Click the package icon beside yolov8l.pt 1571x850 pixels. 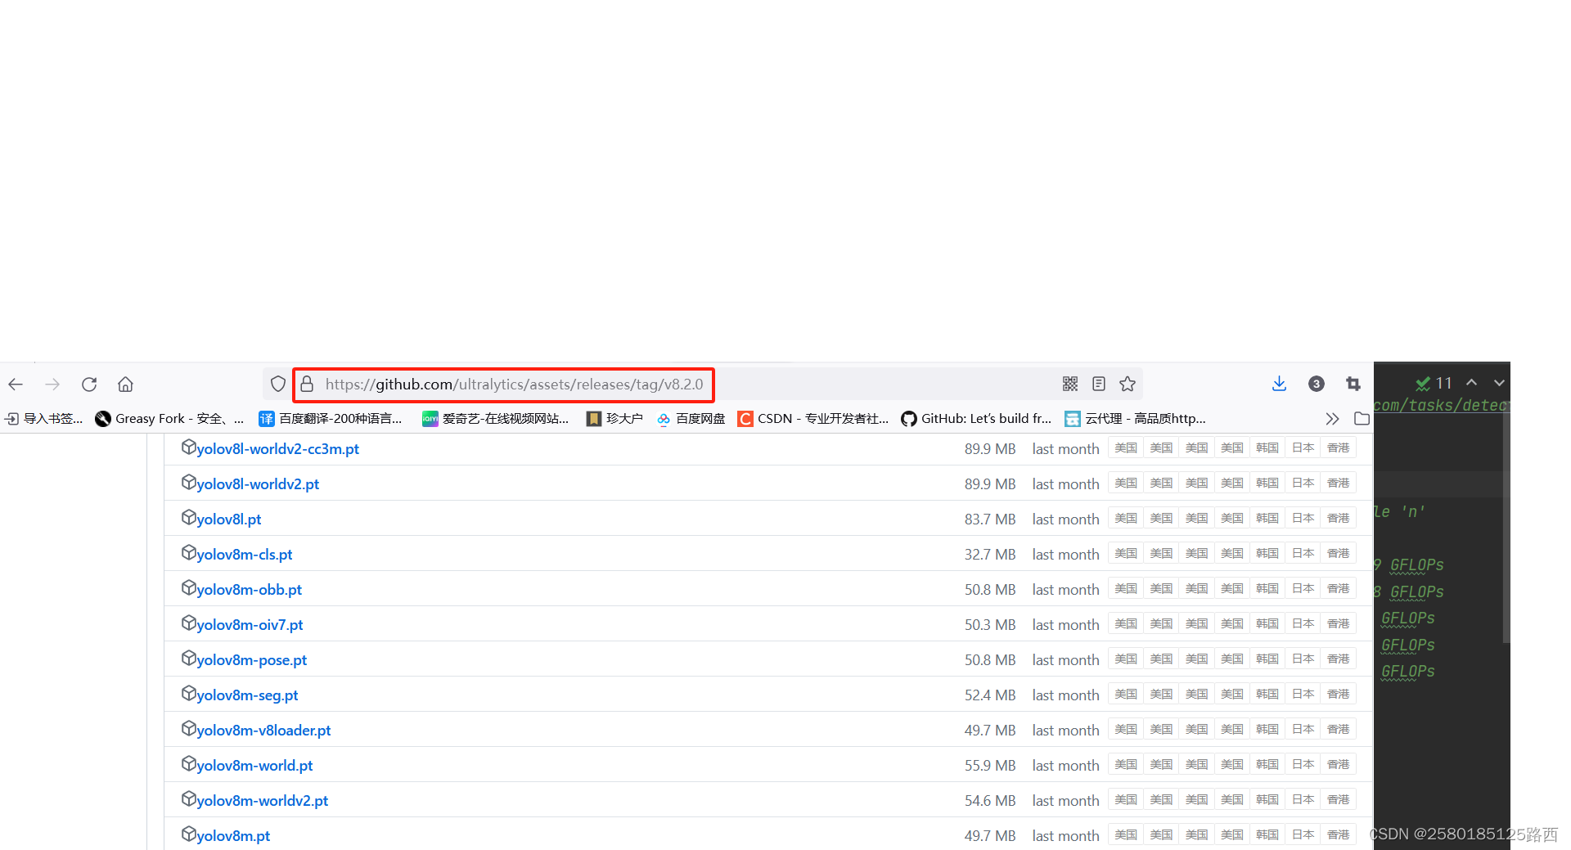(189, 518)
